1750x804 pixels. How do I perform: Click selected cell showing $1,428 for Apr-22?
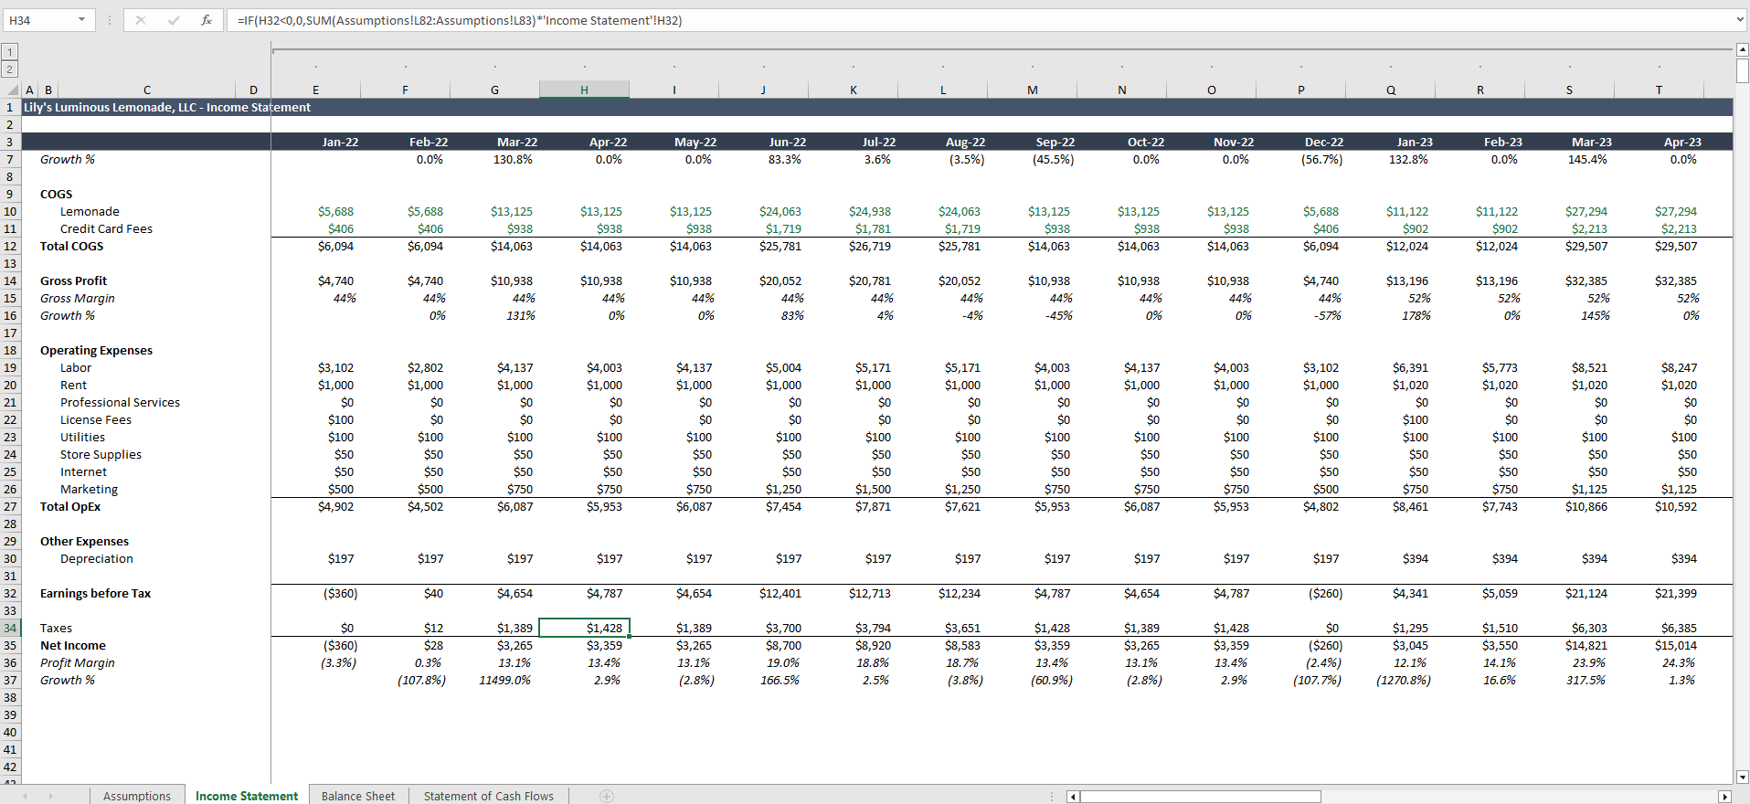click(585, 628)
